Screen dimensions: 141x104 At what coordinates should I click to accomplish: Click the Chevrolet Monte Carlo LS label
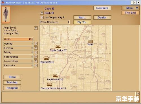pyautogui.click(x=53, y=88)
